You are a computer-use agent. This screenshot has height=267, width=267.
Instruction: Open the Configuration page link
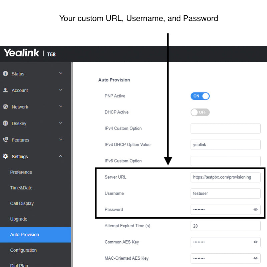pos(23,250)
